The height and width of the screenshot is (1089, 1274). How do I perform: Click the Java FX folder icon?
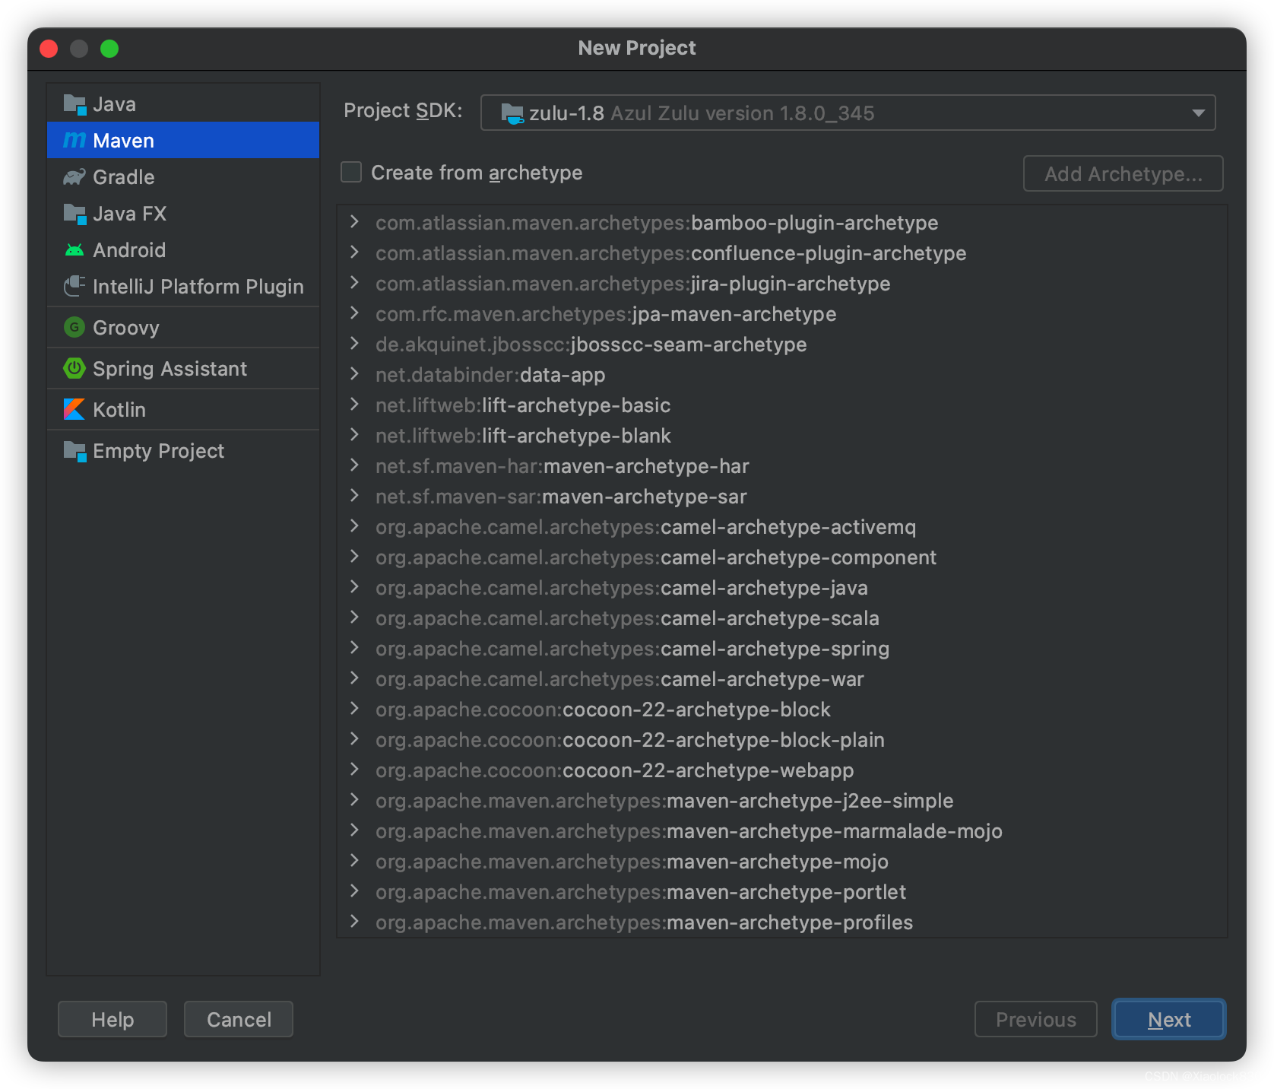(x=74, y=214)
